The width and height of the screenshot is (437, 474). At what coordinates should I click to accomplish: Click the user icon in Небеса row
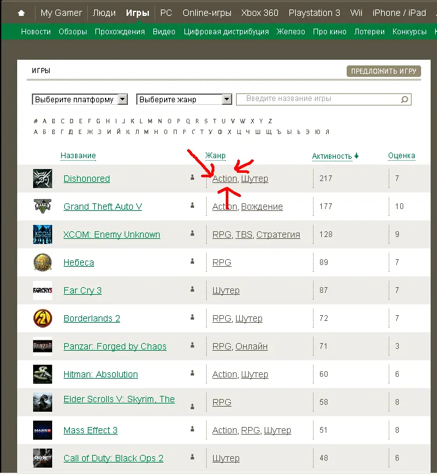[192, 261]
